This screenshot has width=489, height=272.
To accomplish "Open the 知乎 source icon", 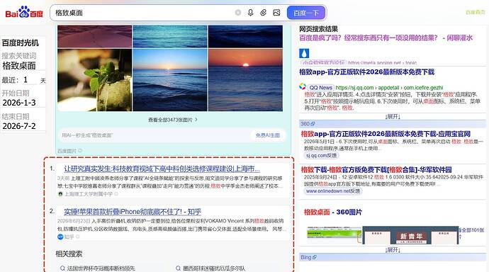I will coord(60,237).
